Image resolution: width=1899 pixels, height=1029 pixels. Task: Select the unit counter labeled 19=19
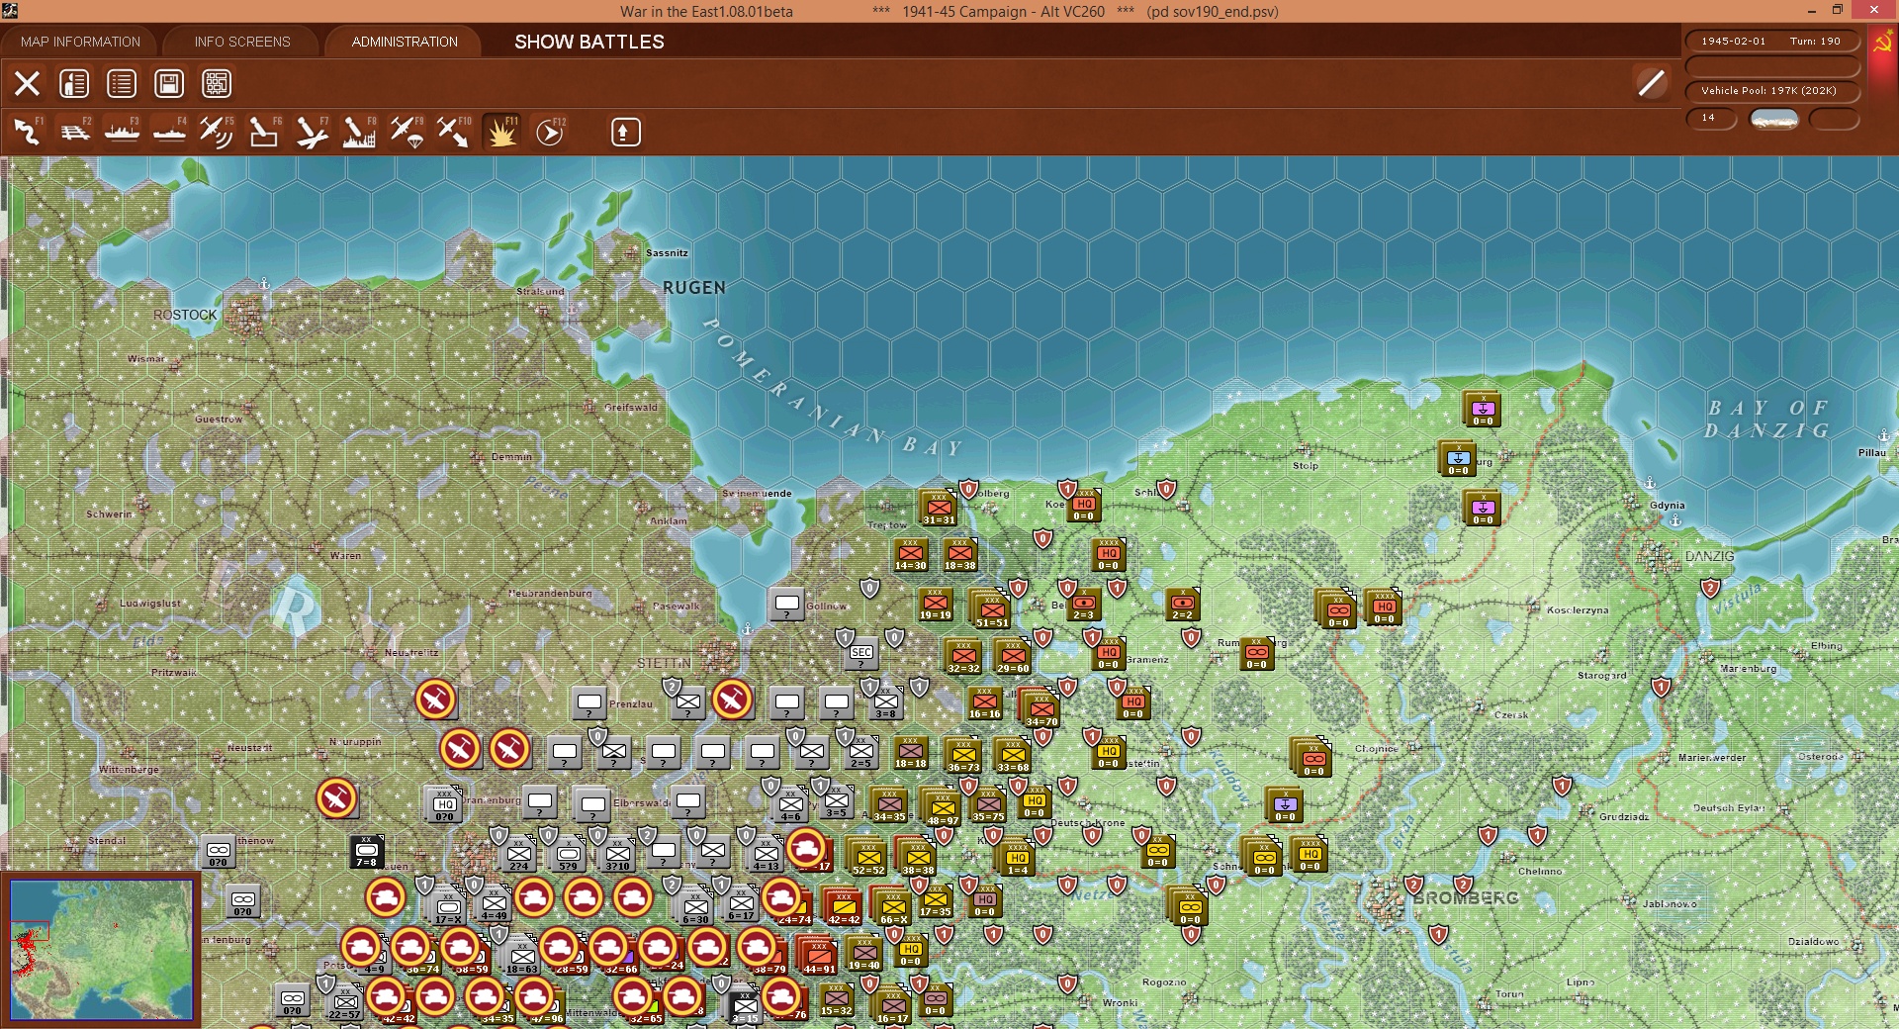point(936,605)
